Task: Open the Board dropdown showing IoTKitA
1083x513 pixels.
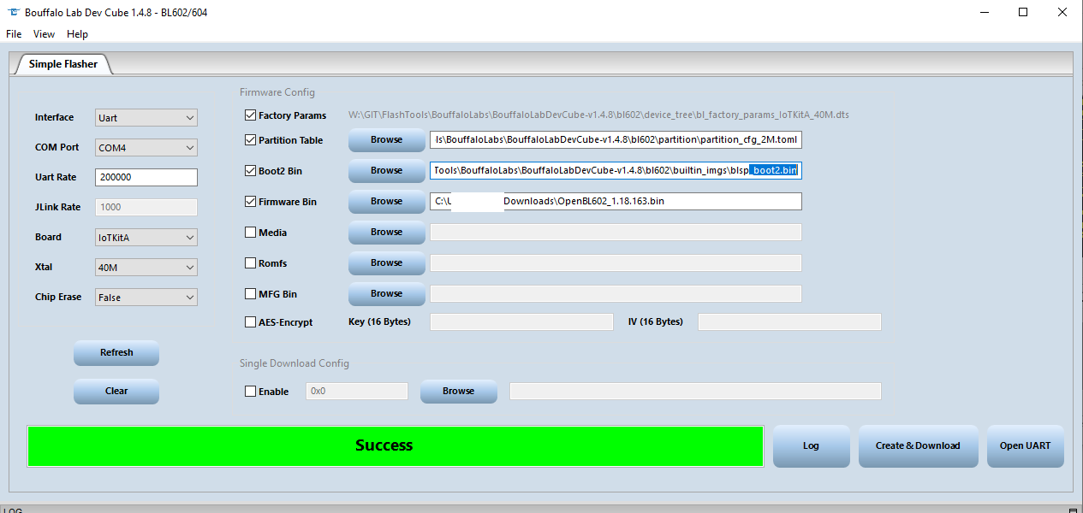Action: click(x=146, y=238)
